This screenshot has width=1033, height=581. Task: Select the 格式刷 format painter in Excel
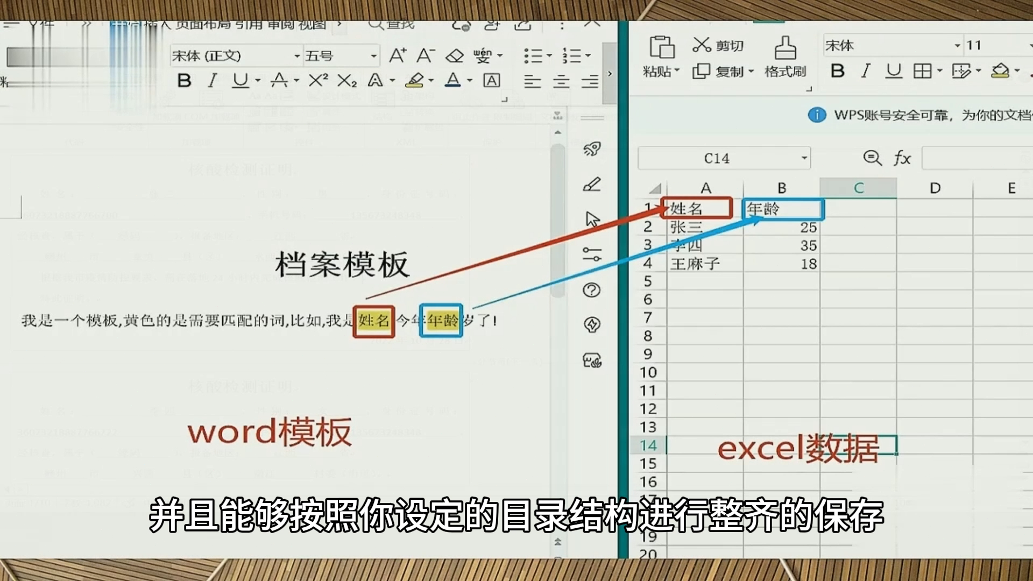[x=786, y=59]
